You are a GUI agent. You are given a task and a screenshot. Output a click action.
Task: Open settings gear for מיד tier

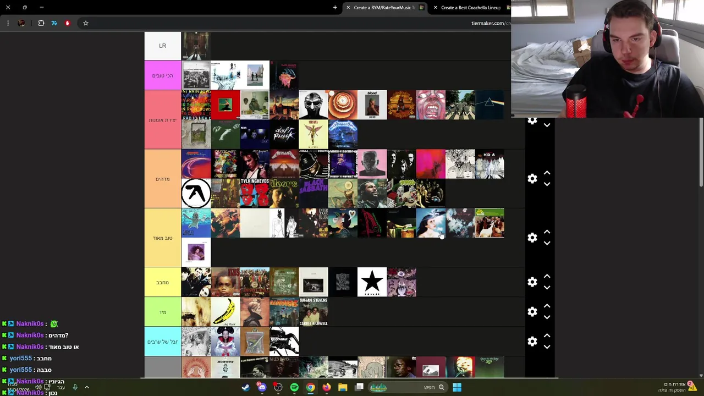click(532, 312)
